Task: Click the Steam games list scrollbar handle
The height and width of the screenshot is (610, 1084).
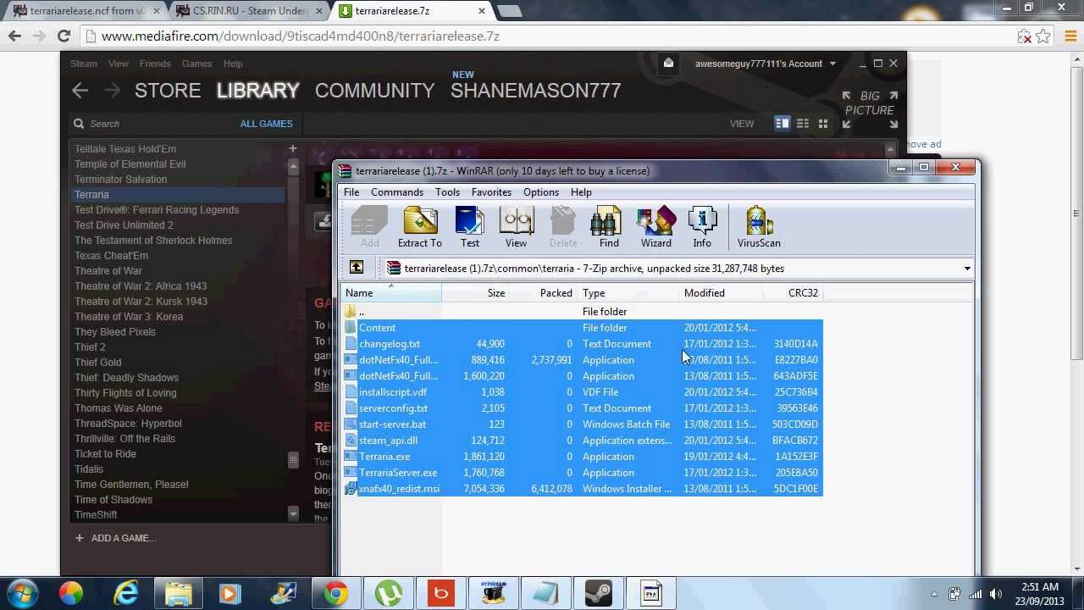Action: pos(293,460)
